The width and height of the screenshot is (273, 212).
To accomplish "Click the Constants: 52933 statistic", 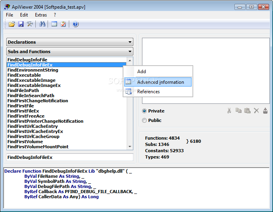I will tap(164, 151).
